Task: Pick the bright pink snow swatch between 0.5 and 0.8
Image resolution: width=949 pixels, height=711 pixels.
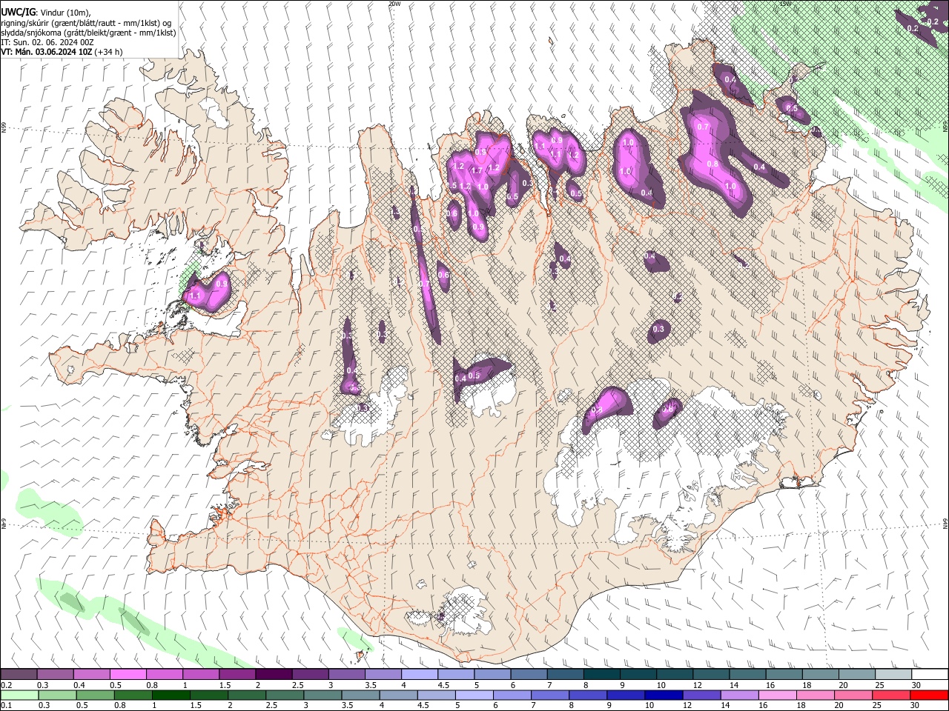Action: click(x=128, y=675)
